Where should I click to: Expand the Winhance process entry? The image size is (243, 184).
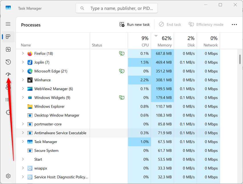(23, 80)
